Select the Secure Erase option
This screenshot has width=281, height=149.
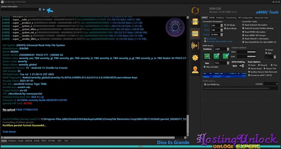coord(249,69)
